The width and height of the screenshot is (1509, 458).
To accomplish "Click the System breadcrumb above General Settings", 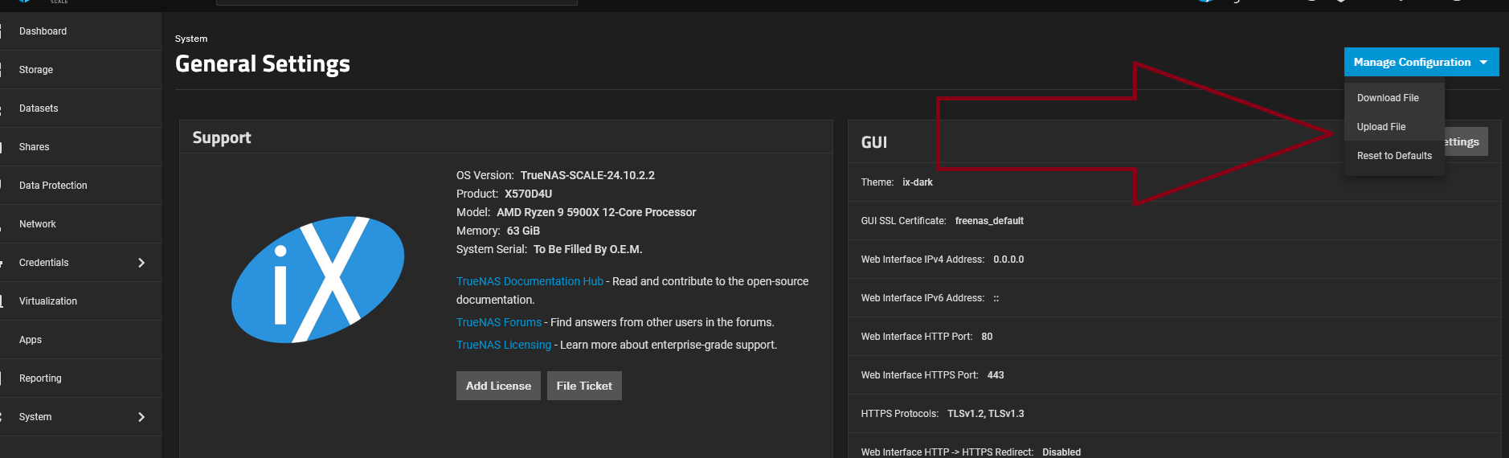I will (x=191, y=39).
